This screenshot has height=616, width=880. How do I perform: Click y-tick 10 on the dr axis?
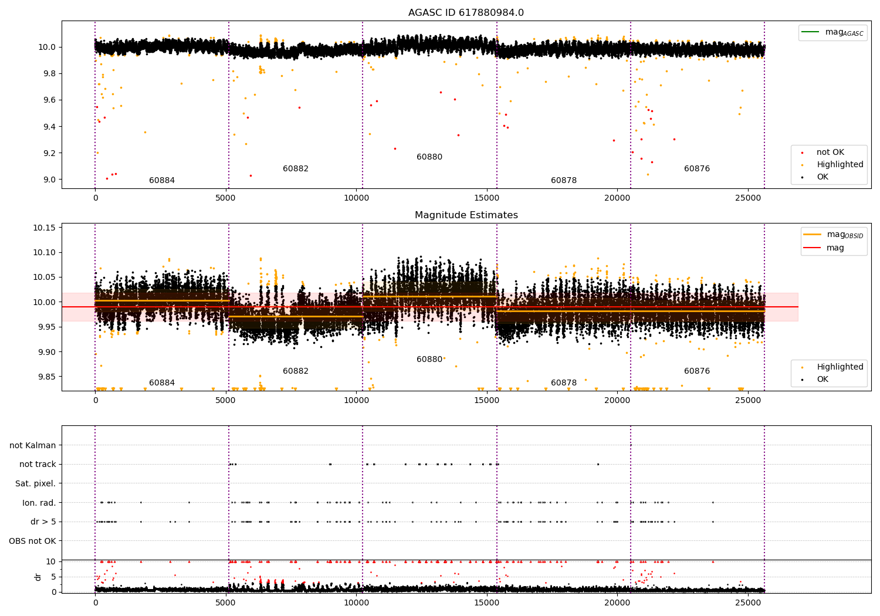tap(51, 562)
